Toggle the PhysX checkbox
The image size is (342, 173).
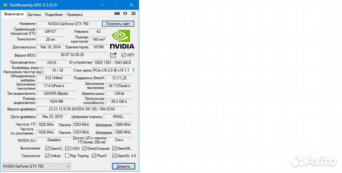[x=94, y=156]
